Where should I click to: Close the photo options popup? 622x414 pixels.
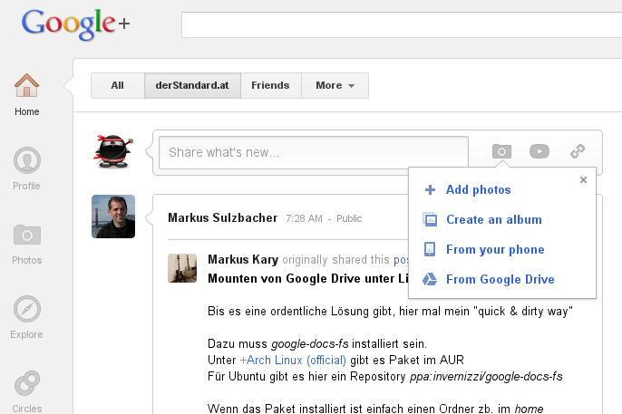point(583,179)
